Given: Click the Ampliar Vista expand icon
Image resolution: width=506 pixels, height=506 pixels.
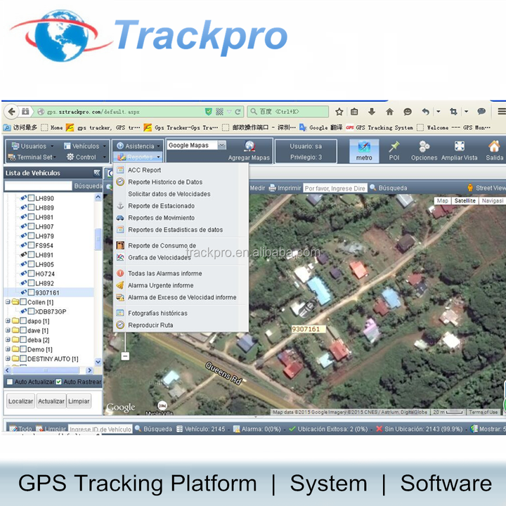Looking at the screenshot, I should point(459,146).
